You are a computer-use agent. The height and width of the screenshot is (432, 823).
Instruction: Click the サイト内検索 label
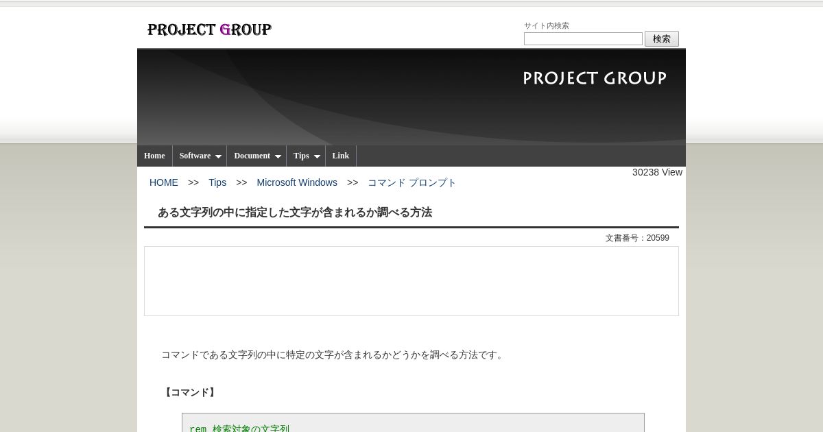(x=547, y=25)
